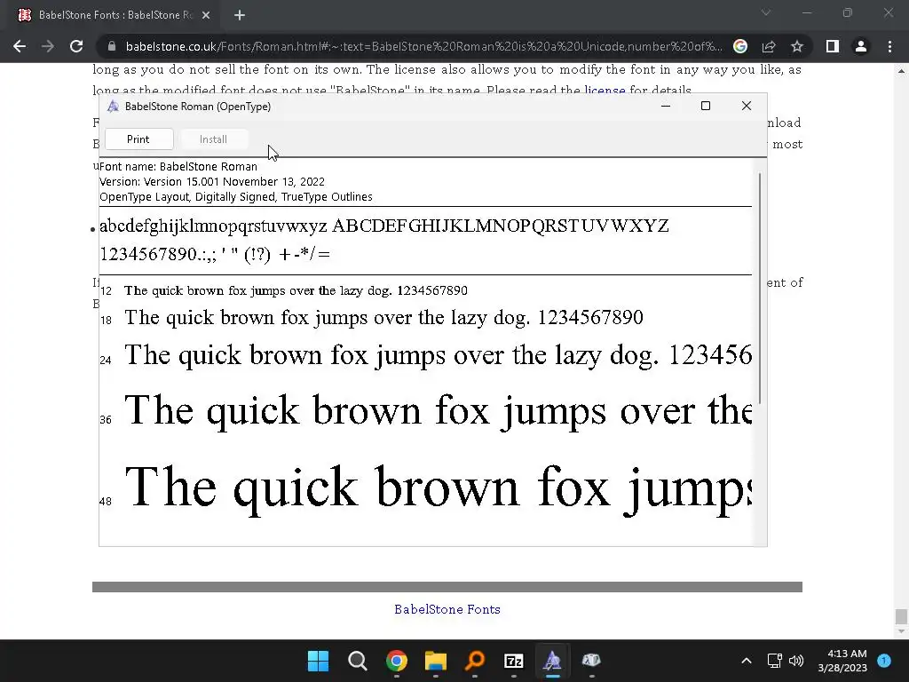Open the Chrome three-dot menu
This screenshot has height=682, width=909.
tap(889, 46)
